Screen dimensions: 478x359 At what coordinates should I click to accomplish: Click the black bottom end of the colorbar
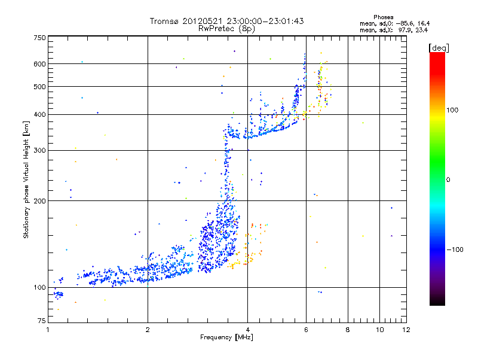pos(437,301)
